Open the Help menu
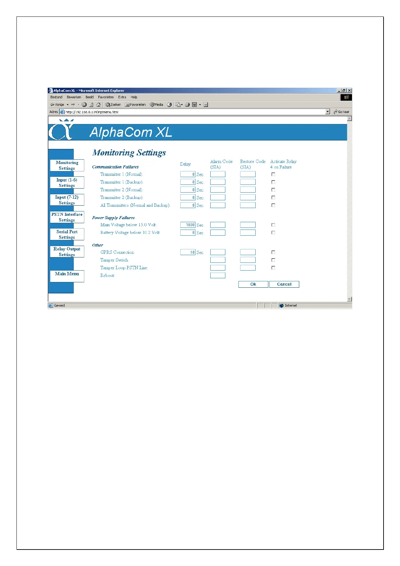Viewport: 400px width, 566px height. click(x=134, y=97)
